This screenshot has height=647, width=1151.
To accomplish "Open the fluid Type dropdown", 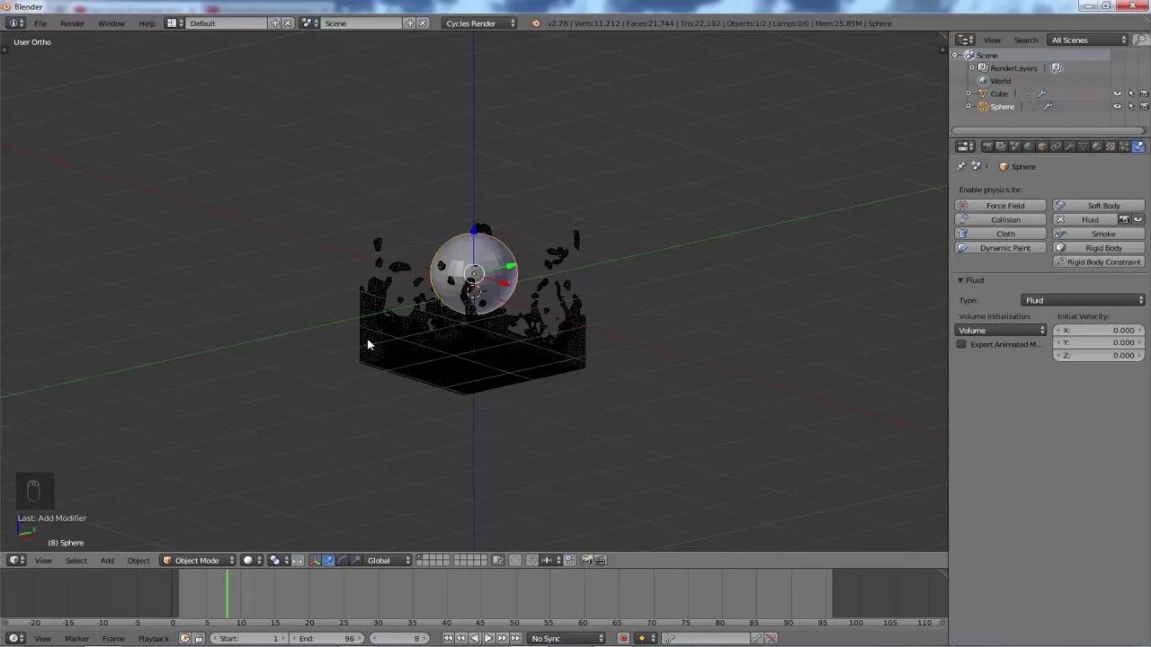I will [x=1084, y=300].
